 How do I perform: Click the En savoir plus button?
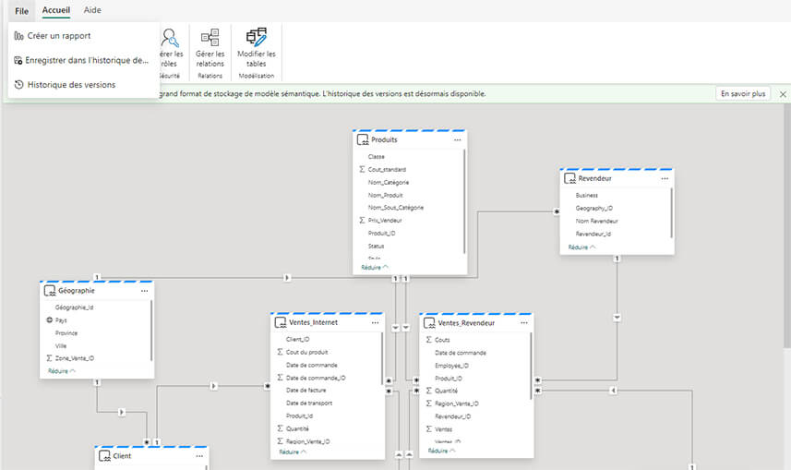pyautogui.click(x=743, y=94)
